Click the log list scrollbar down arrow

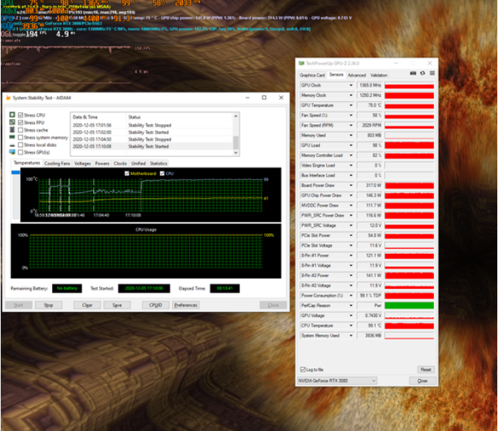236,153
